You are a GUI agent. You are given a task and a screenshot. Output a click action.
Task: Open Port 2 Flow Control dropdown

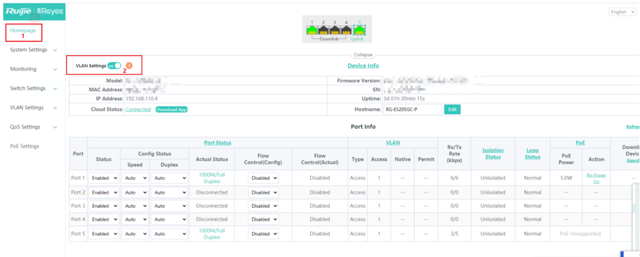(x=263, y=192)
